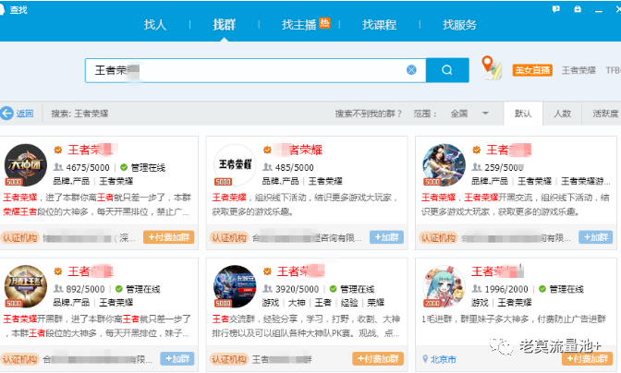Open the red title of the 3920/5000 group
This screenshot has width=621, height=373.
pyautogui.click(x=300, y=271)
